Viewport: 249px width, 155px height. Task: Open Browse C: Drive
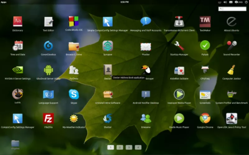click(x=74, y=46)
